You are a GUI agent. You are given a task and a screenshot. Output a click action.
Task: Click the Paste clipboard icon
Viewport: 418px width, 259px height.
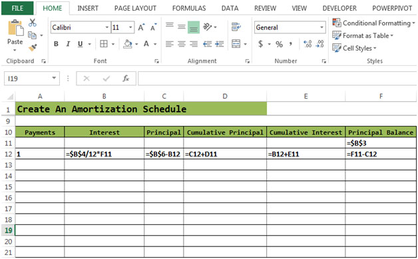coord(15,27)
